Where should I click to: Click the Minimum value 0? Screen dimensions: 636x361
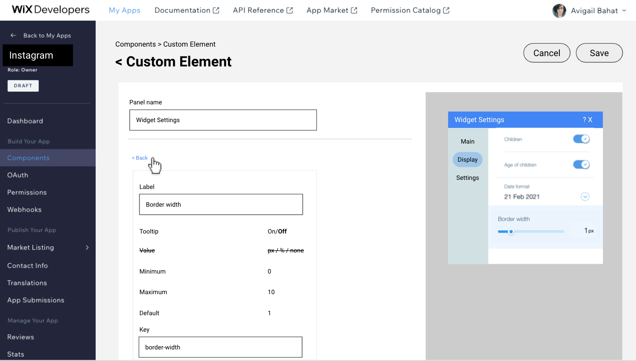[270, 271]
